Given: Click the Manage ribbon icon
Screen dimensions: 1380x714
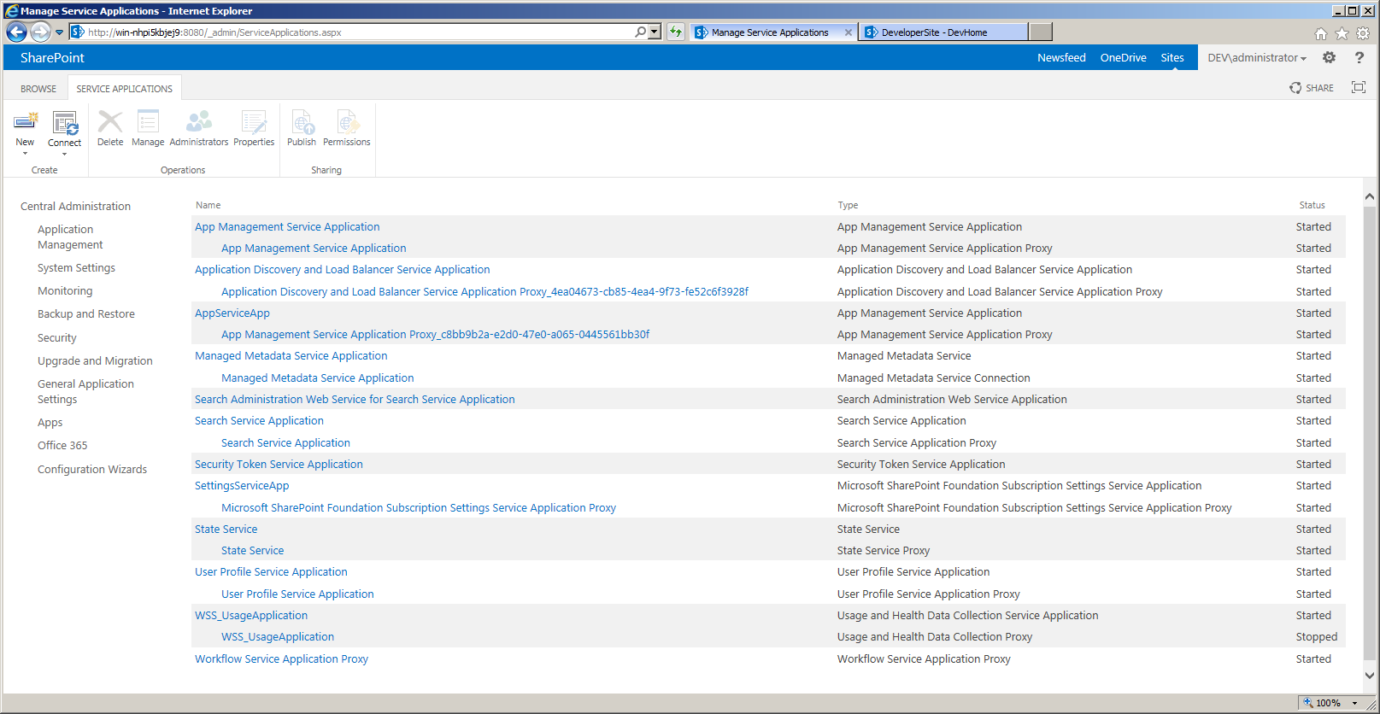Looking at the screenshot, I should click(x=148, y=122).
